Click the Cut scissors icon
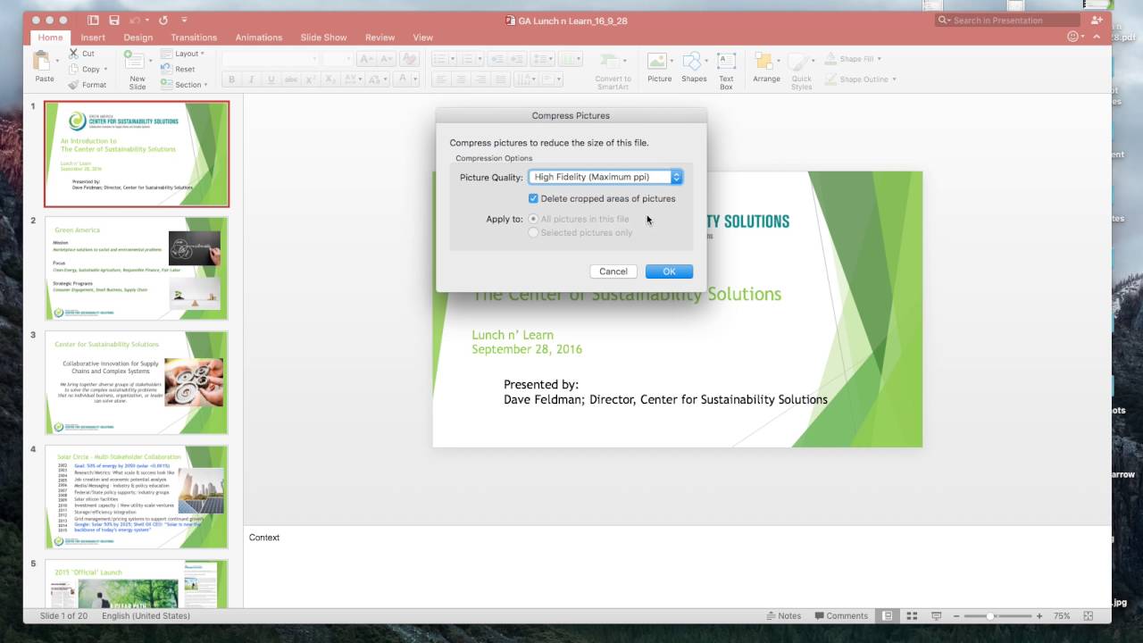This screenshot has width=1143, height=643. pyautogui.click(x=73, y=54)
